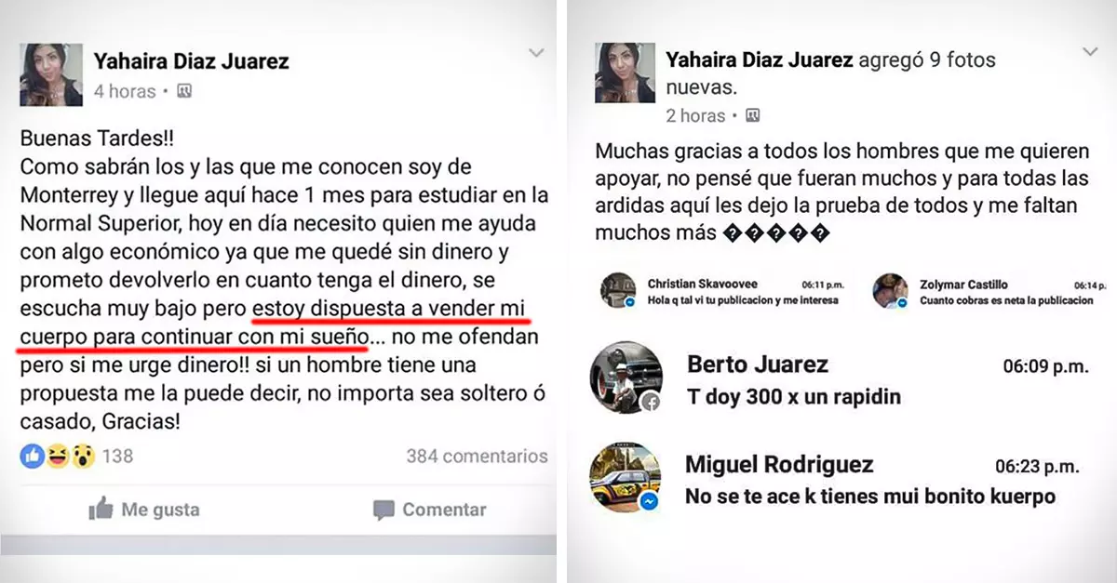Open 384 comentarios link
The height and width of the screenshot is (583, 1117).
[477, 457]
